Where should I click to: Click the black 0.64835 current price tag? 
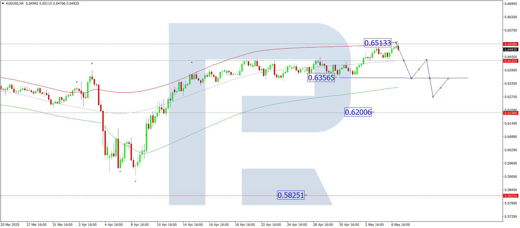(511, 49)
